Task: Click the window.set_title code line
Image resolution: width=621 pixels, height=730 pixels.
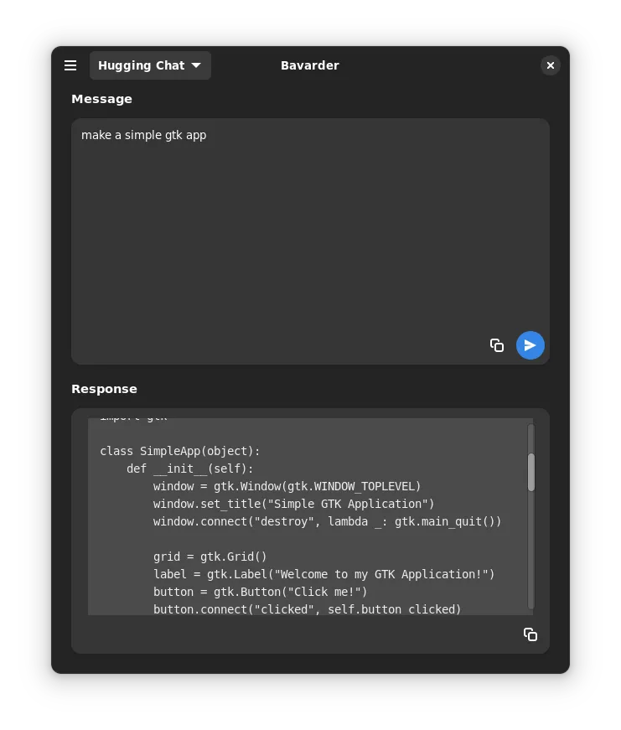Action: click(293, 504)
